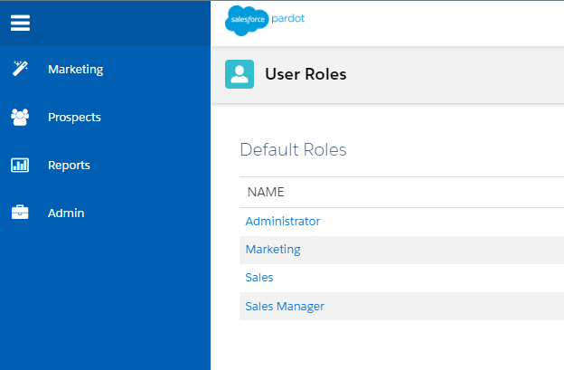Viewport: 564px width, 370px height.
Task: Open the Administrator role link
Action: tap(282, 221)
